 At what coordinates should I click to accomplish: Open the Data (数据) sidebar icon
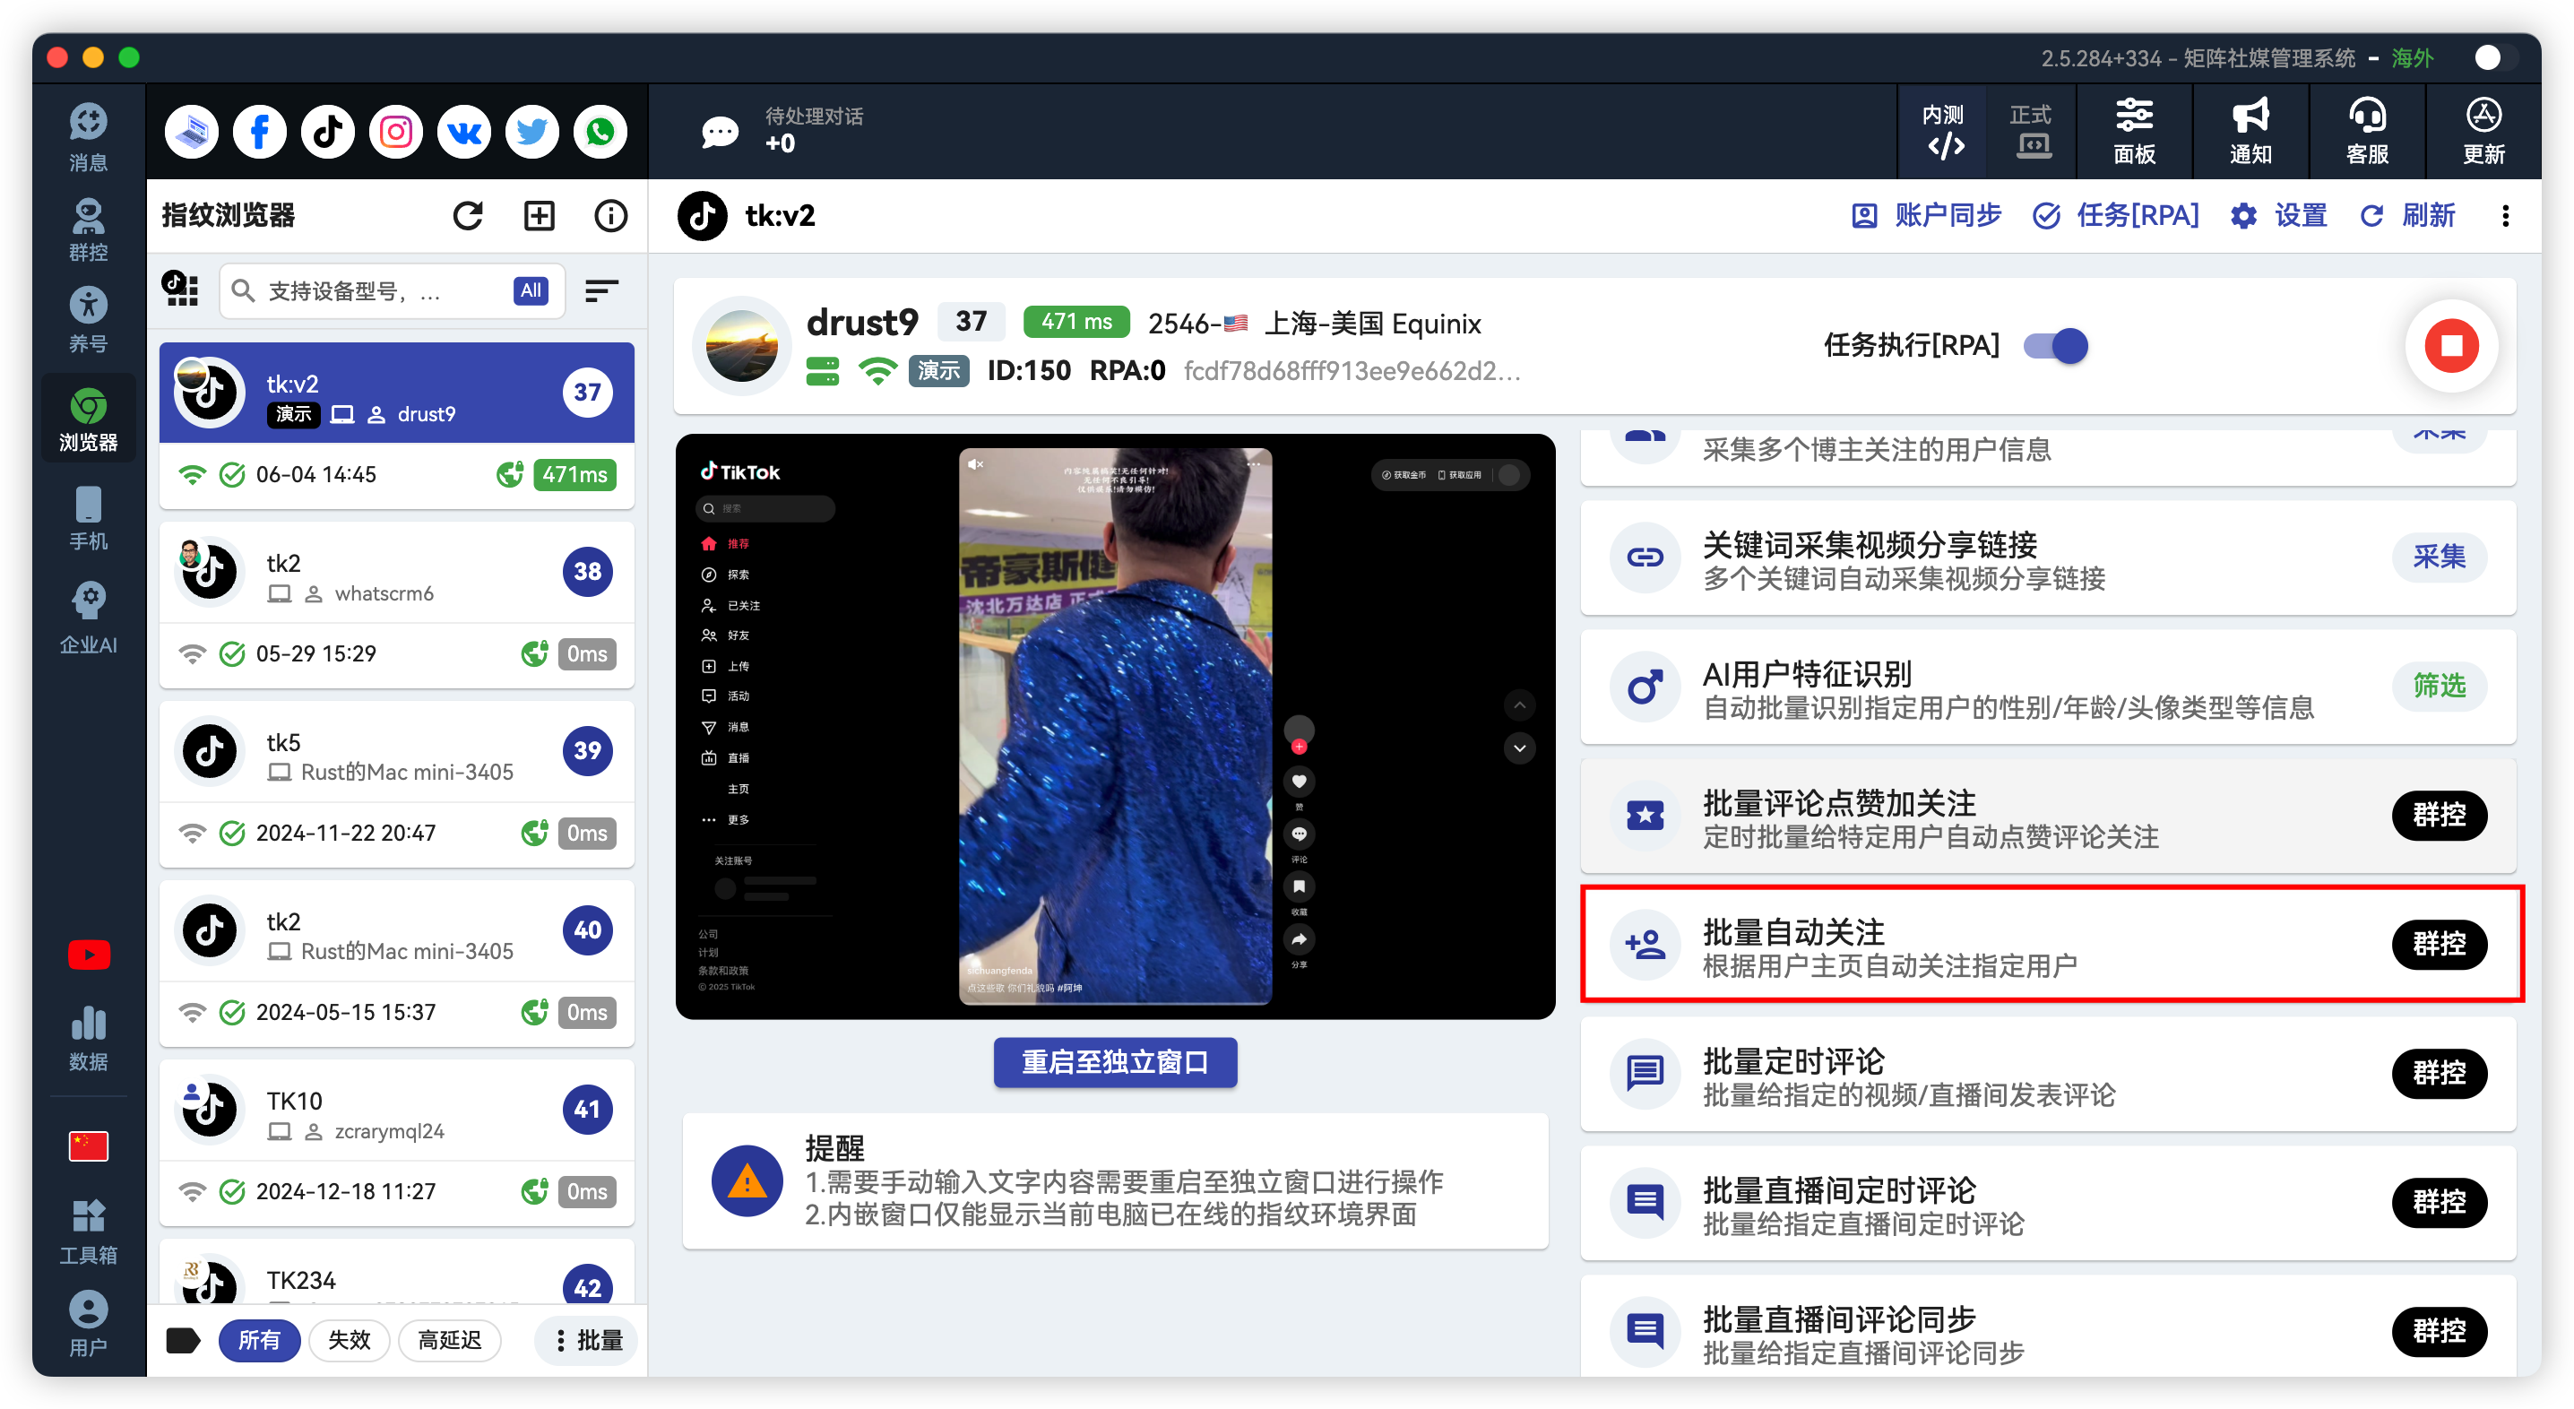[x=88, y=1037]
